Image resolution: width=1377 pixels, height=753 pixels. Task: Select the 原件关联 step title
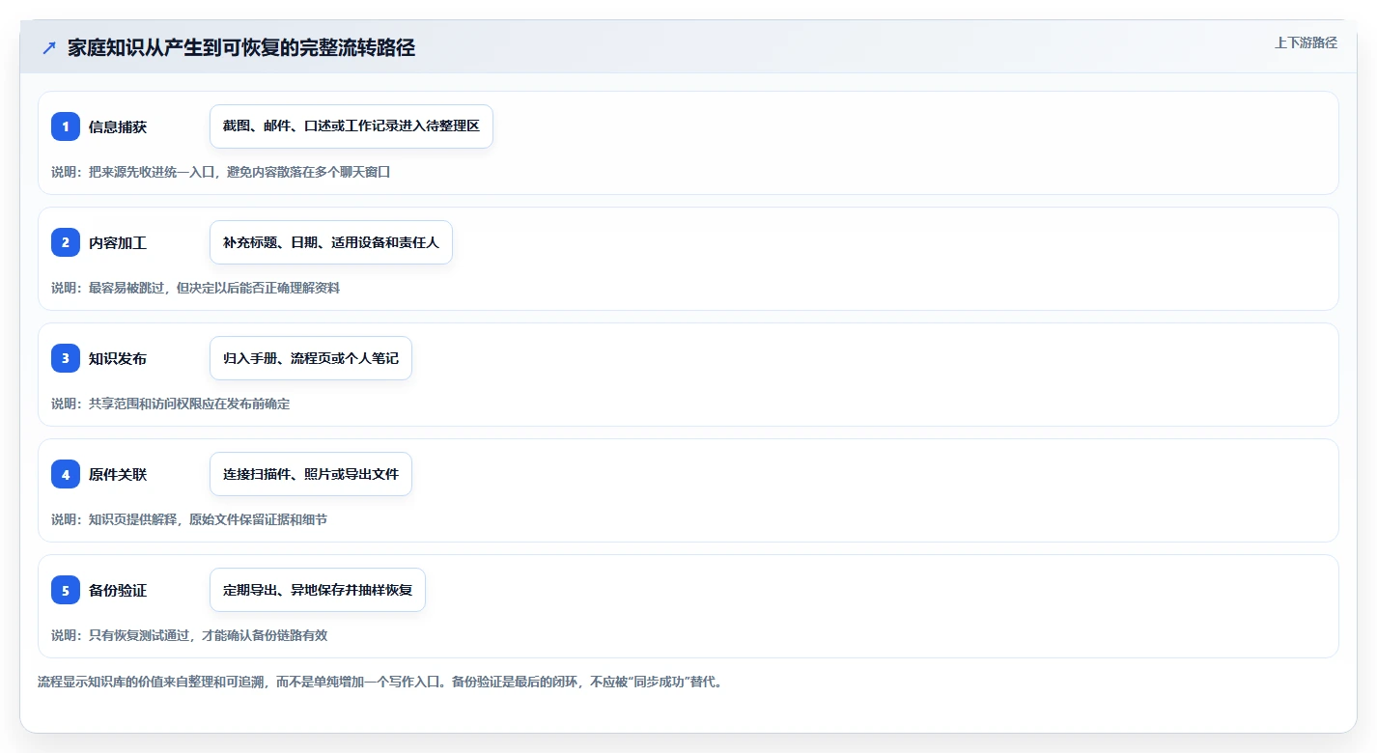coord(118,474)
